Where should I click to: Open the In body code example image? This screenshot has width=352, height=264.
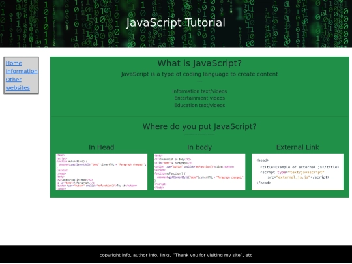click(x=199, y=172)
